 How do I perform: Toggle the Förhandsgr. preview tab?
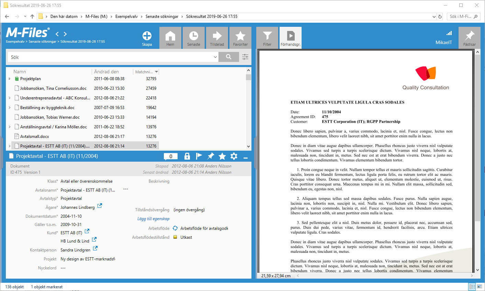291,38
